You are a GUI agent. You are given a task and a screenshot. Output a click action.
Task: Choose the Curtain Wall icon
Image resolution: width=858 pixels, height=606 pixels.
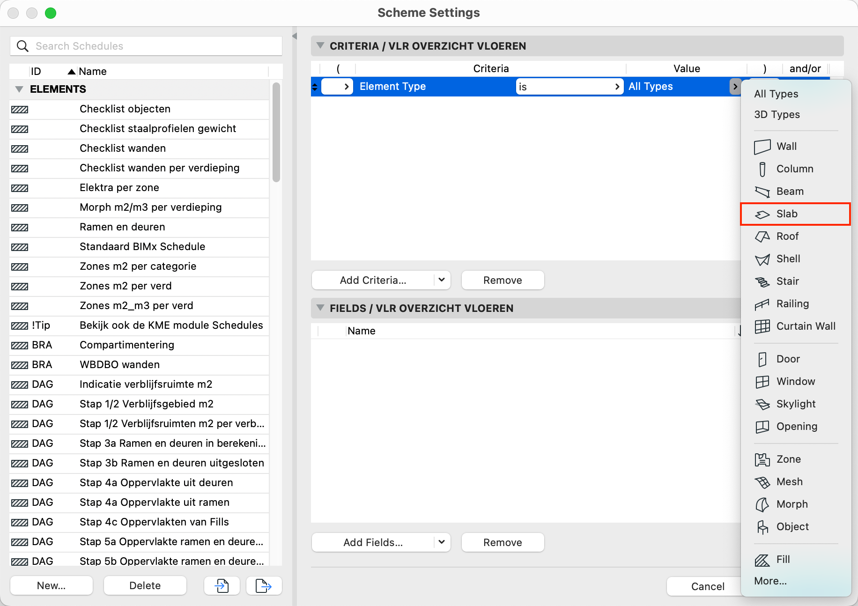(762, 326)
